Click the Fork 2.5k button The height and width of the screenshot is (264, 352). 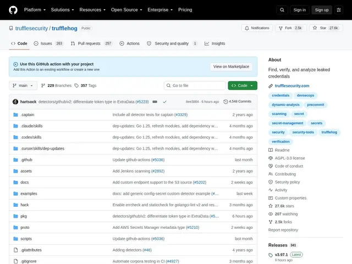[x=291, y=28]
